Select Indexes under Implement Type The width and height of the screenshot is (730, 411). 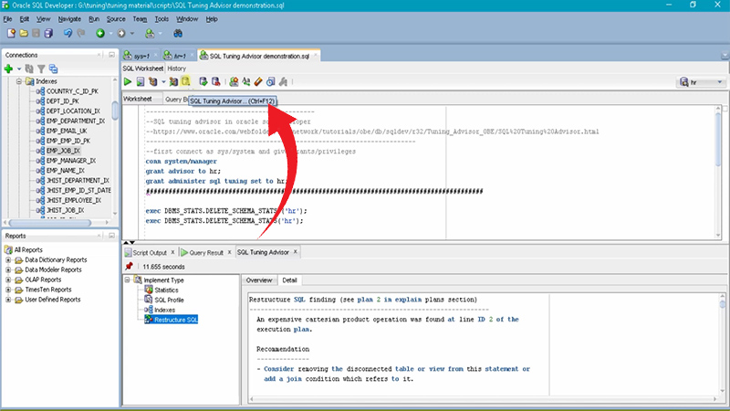(164, 310)
